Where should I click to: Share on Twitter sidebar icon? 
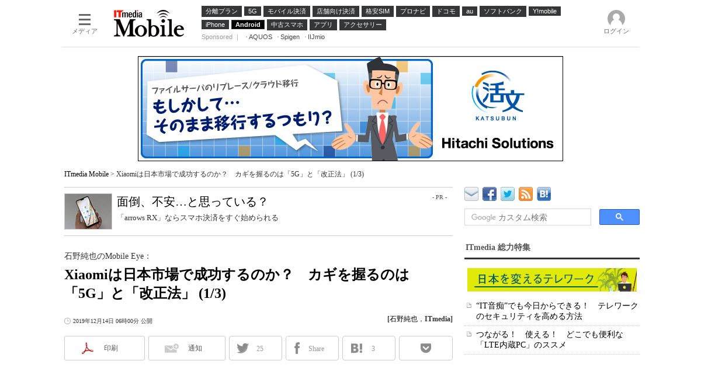pyautogui.click(x=508, y=195)
